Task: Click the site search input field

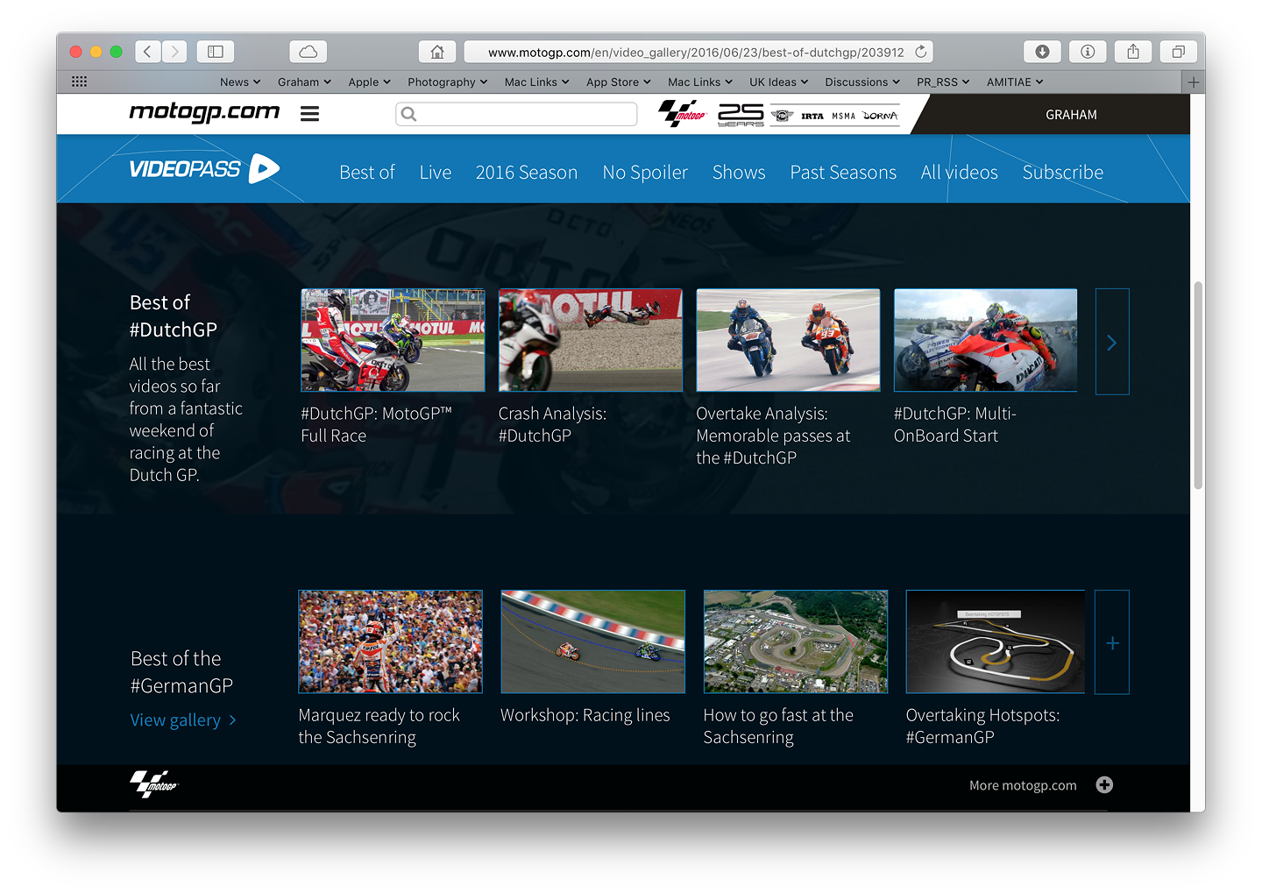Action: [x=516, y=114]
